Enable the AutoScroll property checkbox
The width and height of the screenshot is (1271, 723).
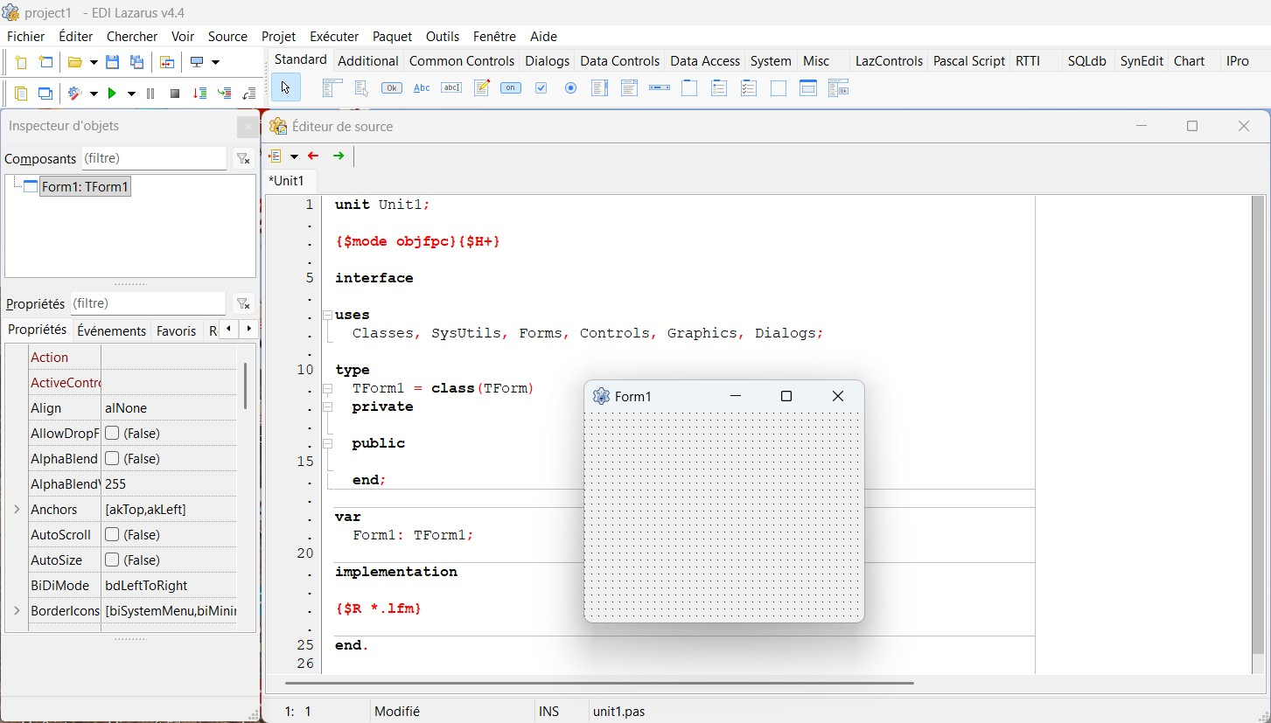112,535
